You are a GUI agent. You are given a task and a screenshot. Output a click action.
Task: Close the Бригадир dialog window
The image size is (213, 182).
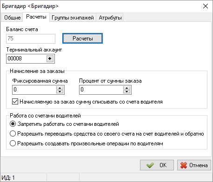206,6
